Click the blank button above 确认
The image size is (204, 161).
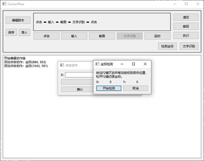[x=77, y=82]
